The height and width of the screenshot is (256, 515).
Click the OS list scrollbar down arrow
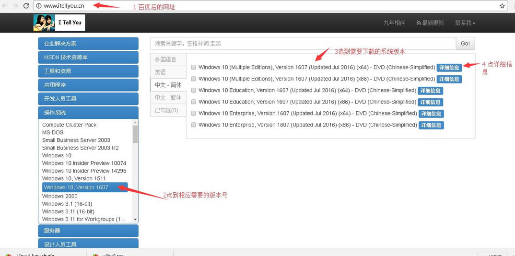tap(135, 220)
